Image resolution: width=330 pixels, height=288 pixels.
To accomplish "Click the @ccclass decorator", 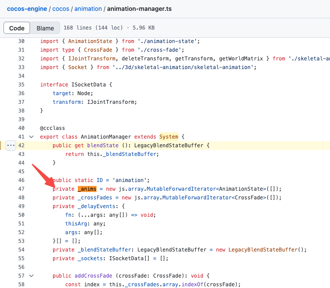I will pos(53,128).
